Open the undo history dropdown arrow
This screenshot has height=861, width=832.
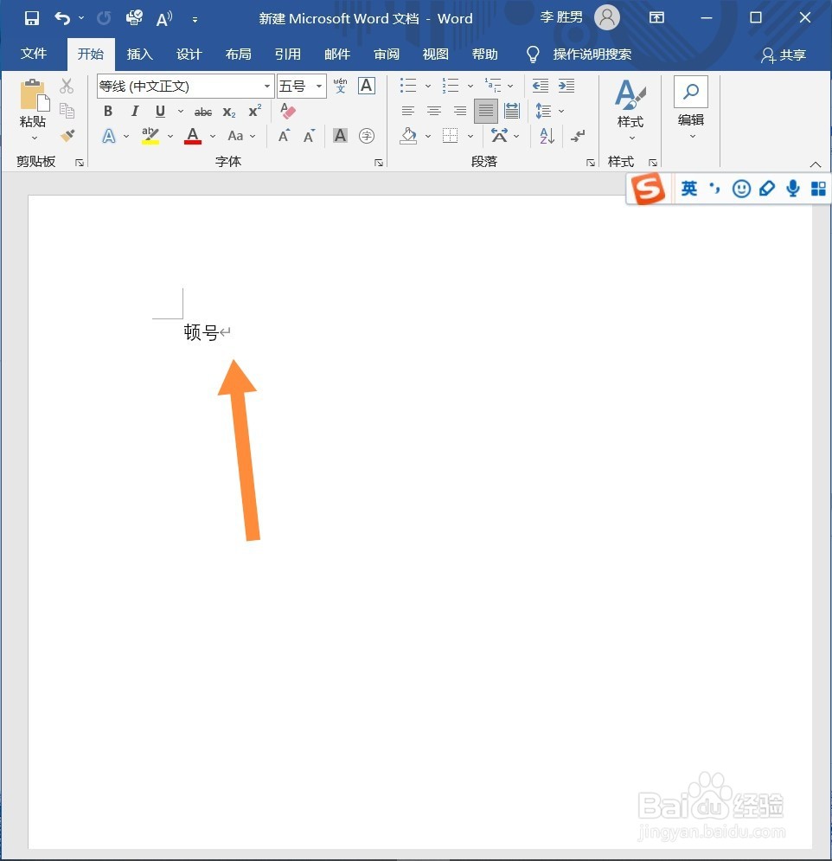point(81,18)
